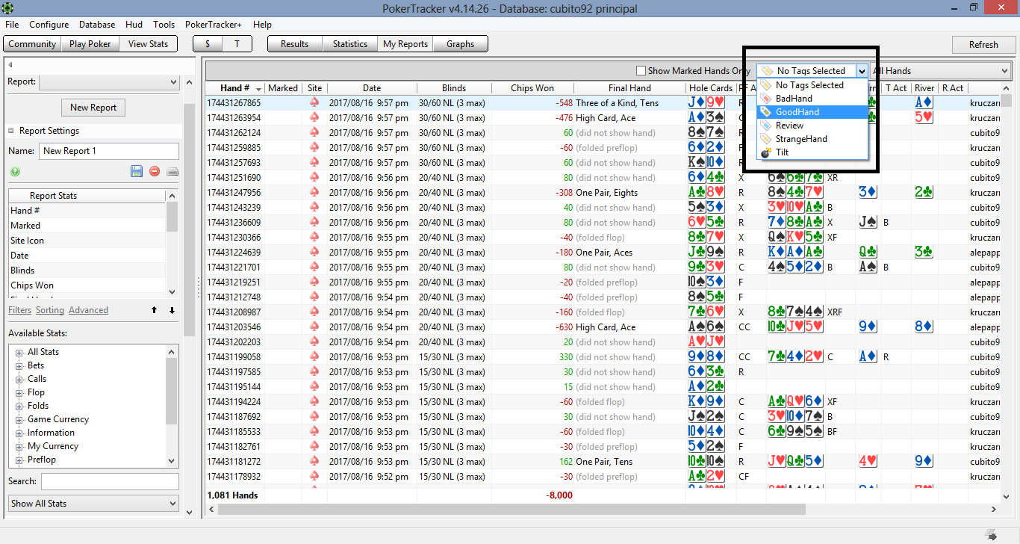The height and width of the screenshot is (544, 1020).
Task: Delete the report using the red minus icon
Action: [155, 171]
